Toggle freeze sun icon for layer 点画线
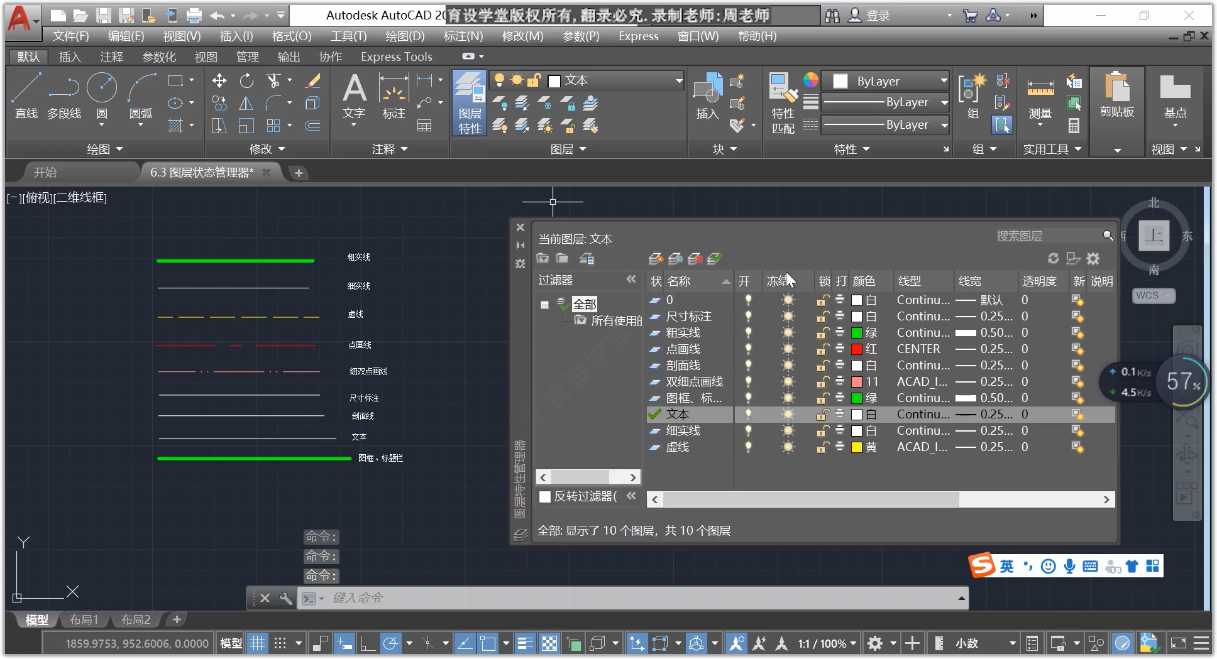Viewport: 1217px width, 659px height. point(788,349)
